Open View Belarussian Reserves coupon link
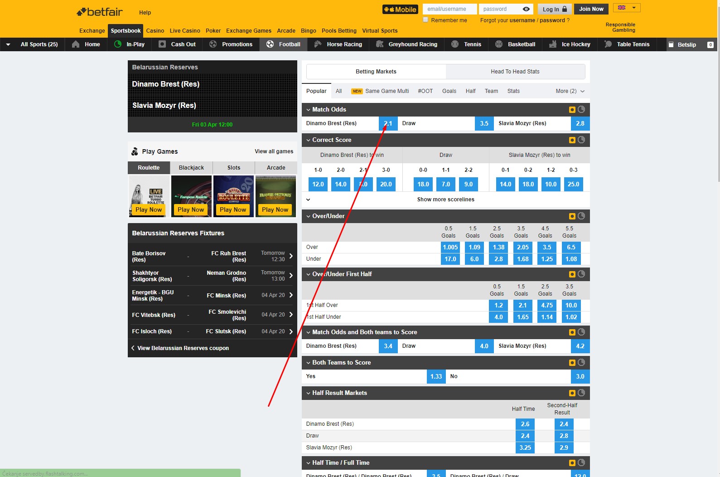 point(183,348)
